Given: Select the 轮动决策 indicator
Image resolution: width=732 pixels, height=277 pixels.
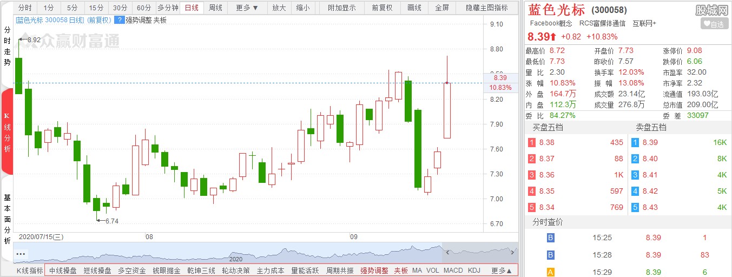Looking at the screenshot, I should (236, 271).
